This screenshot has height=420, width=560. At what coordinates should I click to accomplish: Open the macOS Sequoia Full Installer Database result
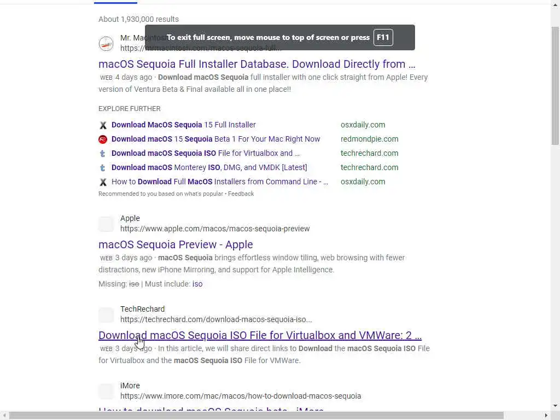(x=257, y=64)
